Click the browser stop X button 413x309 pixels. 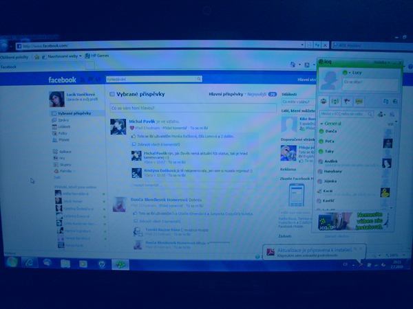[326, 45]
